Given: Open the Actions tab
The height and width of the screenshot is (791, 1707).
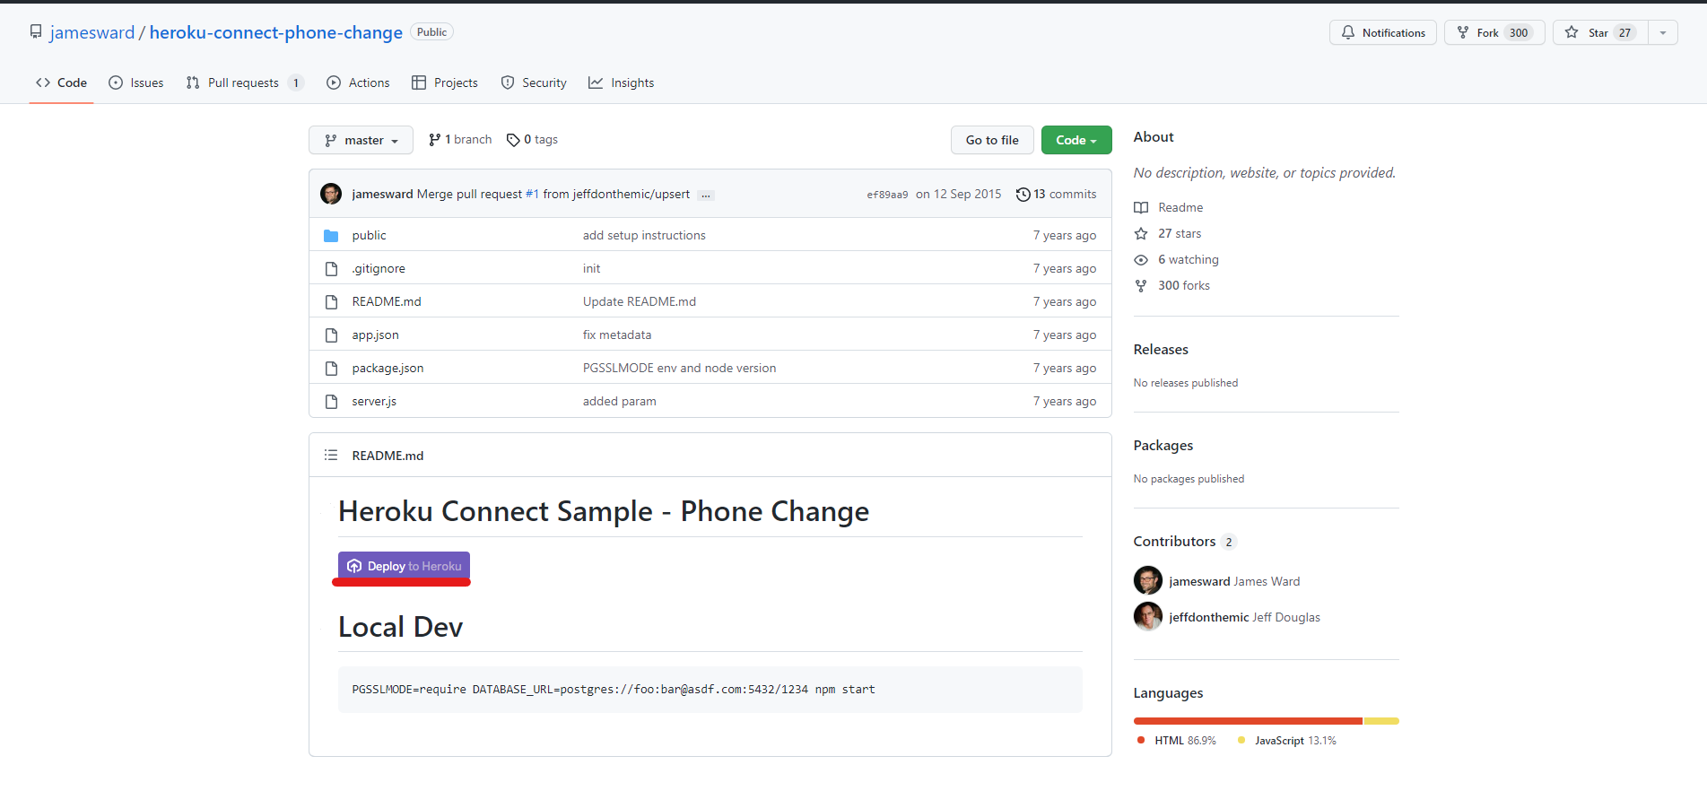Looking at the screenshot, I should tap(358, 83).
